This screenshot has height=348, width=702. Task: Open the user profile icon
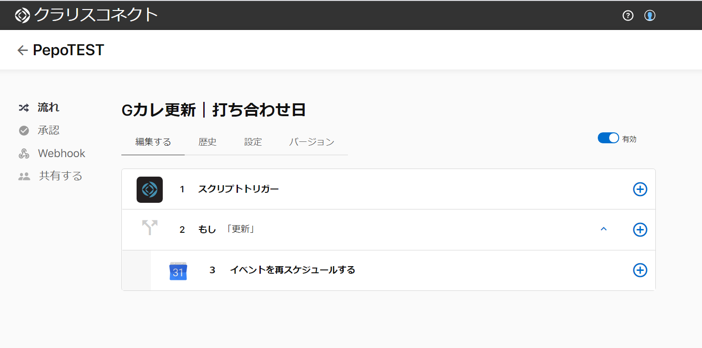pos(650,16)
